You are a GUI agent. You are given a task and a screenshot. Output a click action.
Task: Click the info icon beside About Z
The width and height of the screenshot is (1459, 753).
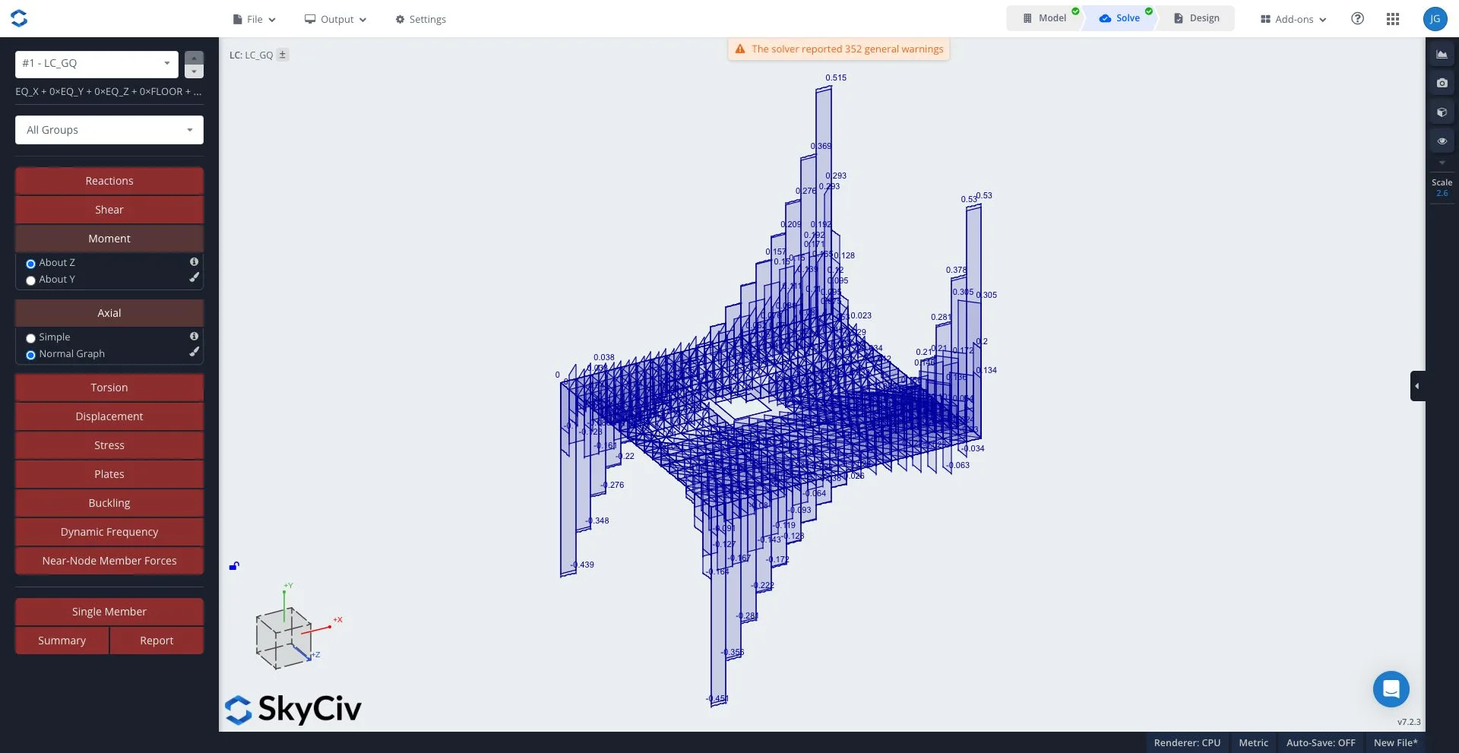pos(194,261)
